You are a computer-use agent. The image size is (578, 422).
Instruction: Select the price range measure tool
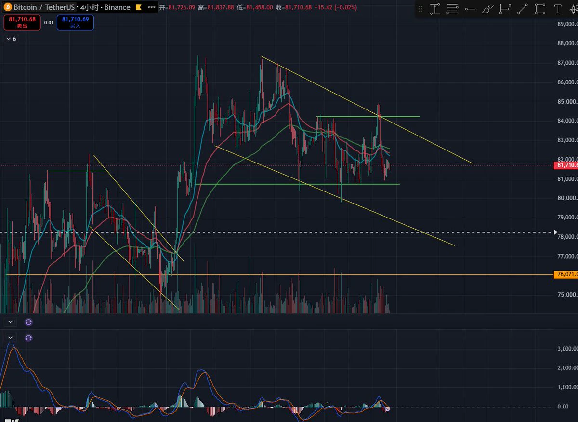435,9
